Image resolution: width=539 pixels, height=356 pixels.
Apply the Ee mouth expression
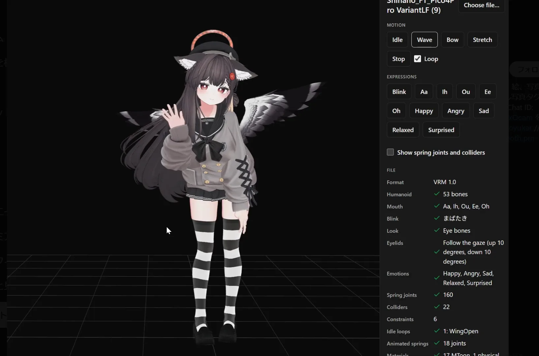(x=488, y=92)
